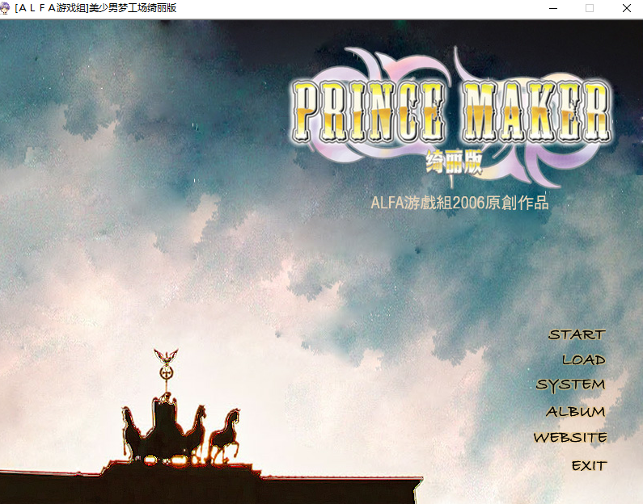Click the rightmost horse of the statue
This screenshot has height=504, width=643.
point(226,432)
